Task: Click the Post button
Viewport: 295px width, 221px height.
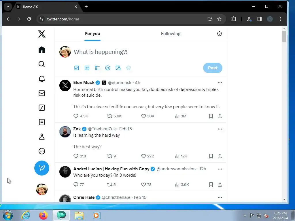Action: 213,68
